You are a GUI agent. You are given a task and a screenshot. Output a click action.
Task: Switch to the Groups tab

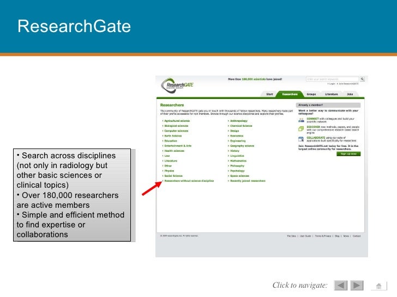[x=311, y=94]
